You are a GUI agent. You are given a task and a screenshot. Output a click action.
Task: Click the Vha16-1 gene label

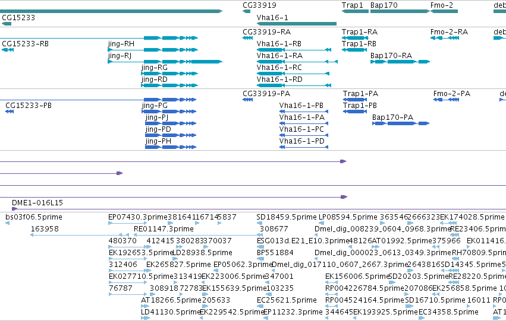(x=272, y=17)
